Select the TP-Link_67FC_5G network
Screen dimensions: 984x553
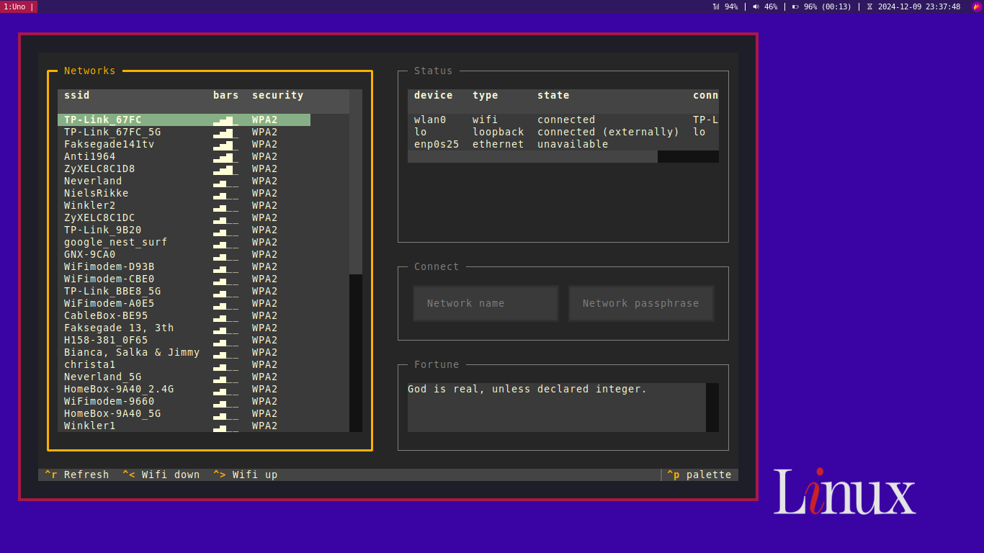184,132
